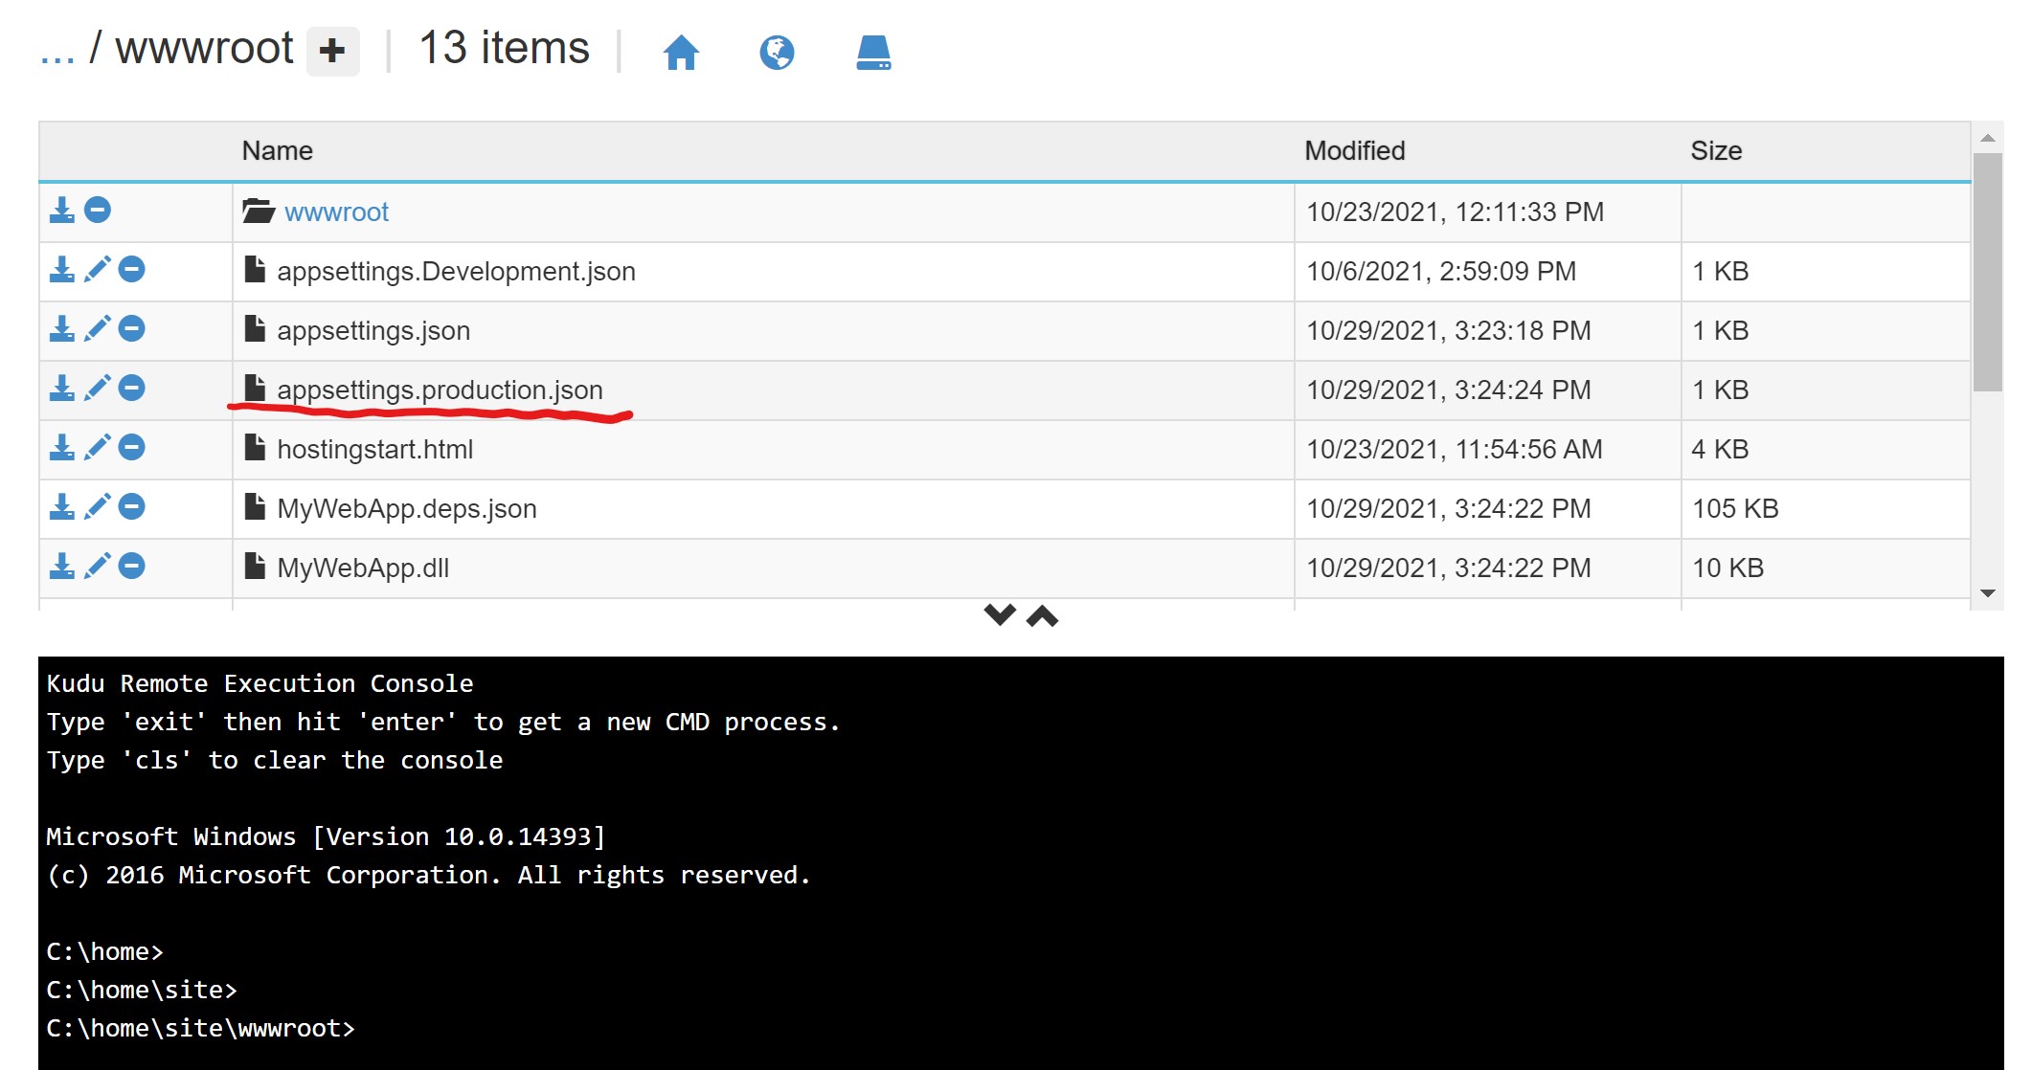Screen dimensions: 2032x1070
Task: Click the Name column header
Action: (x=277, y=151)
